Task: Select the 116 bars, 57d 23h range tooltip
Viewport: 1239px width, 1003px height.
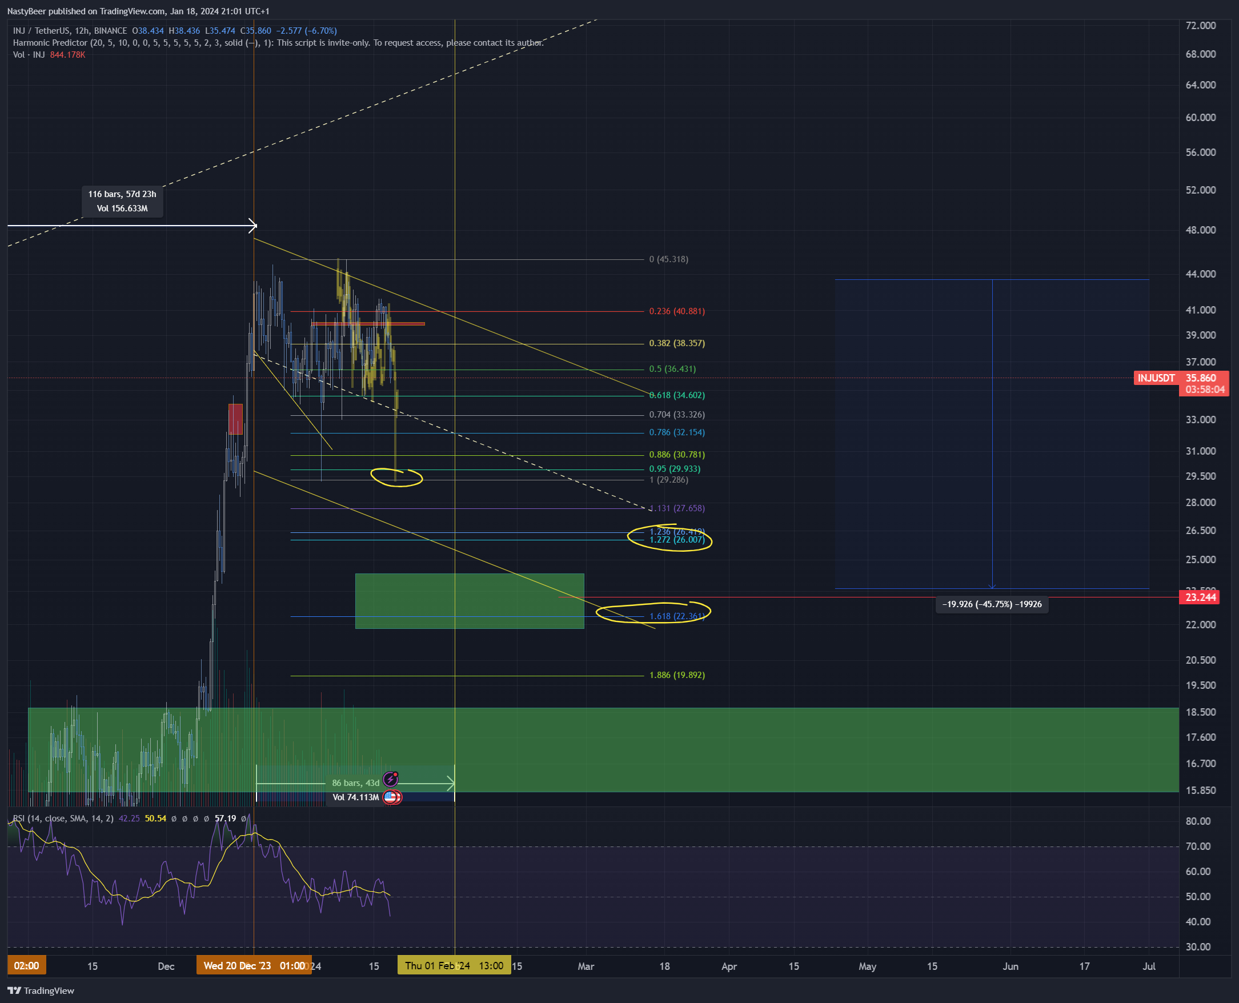Action: coord(122,202)
